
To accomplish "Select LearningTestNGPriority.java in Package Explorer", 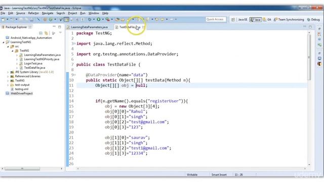I will pos(42,59).
